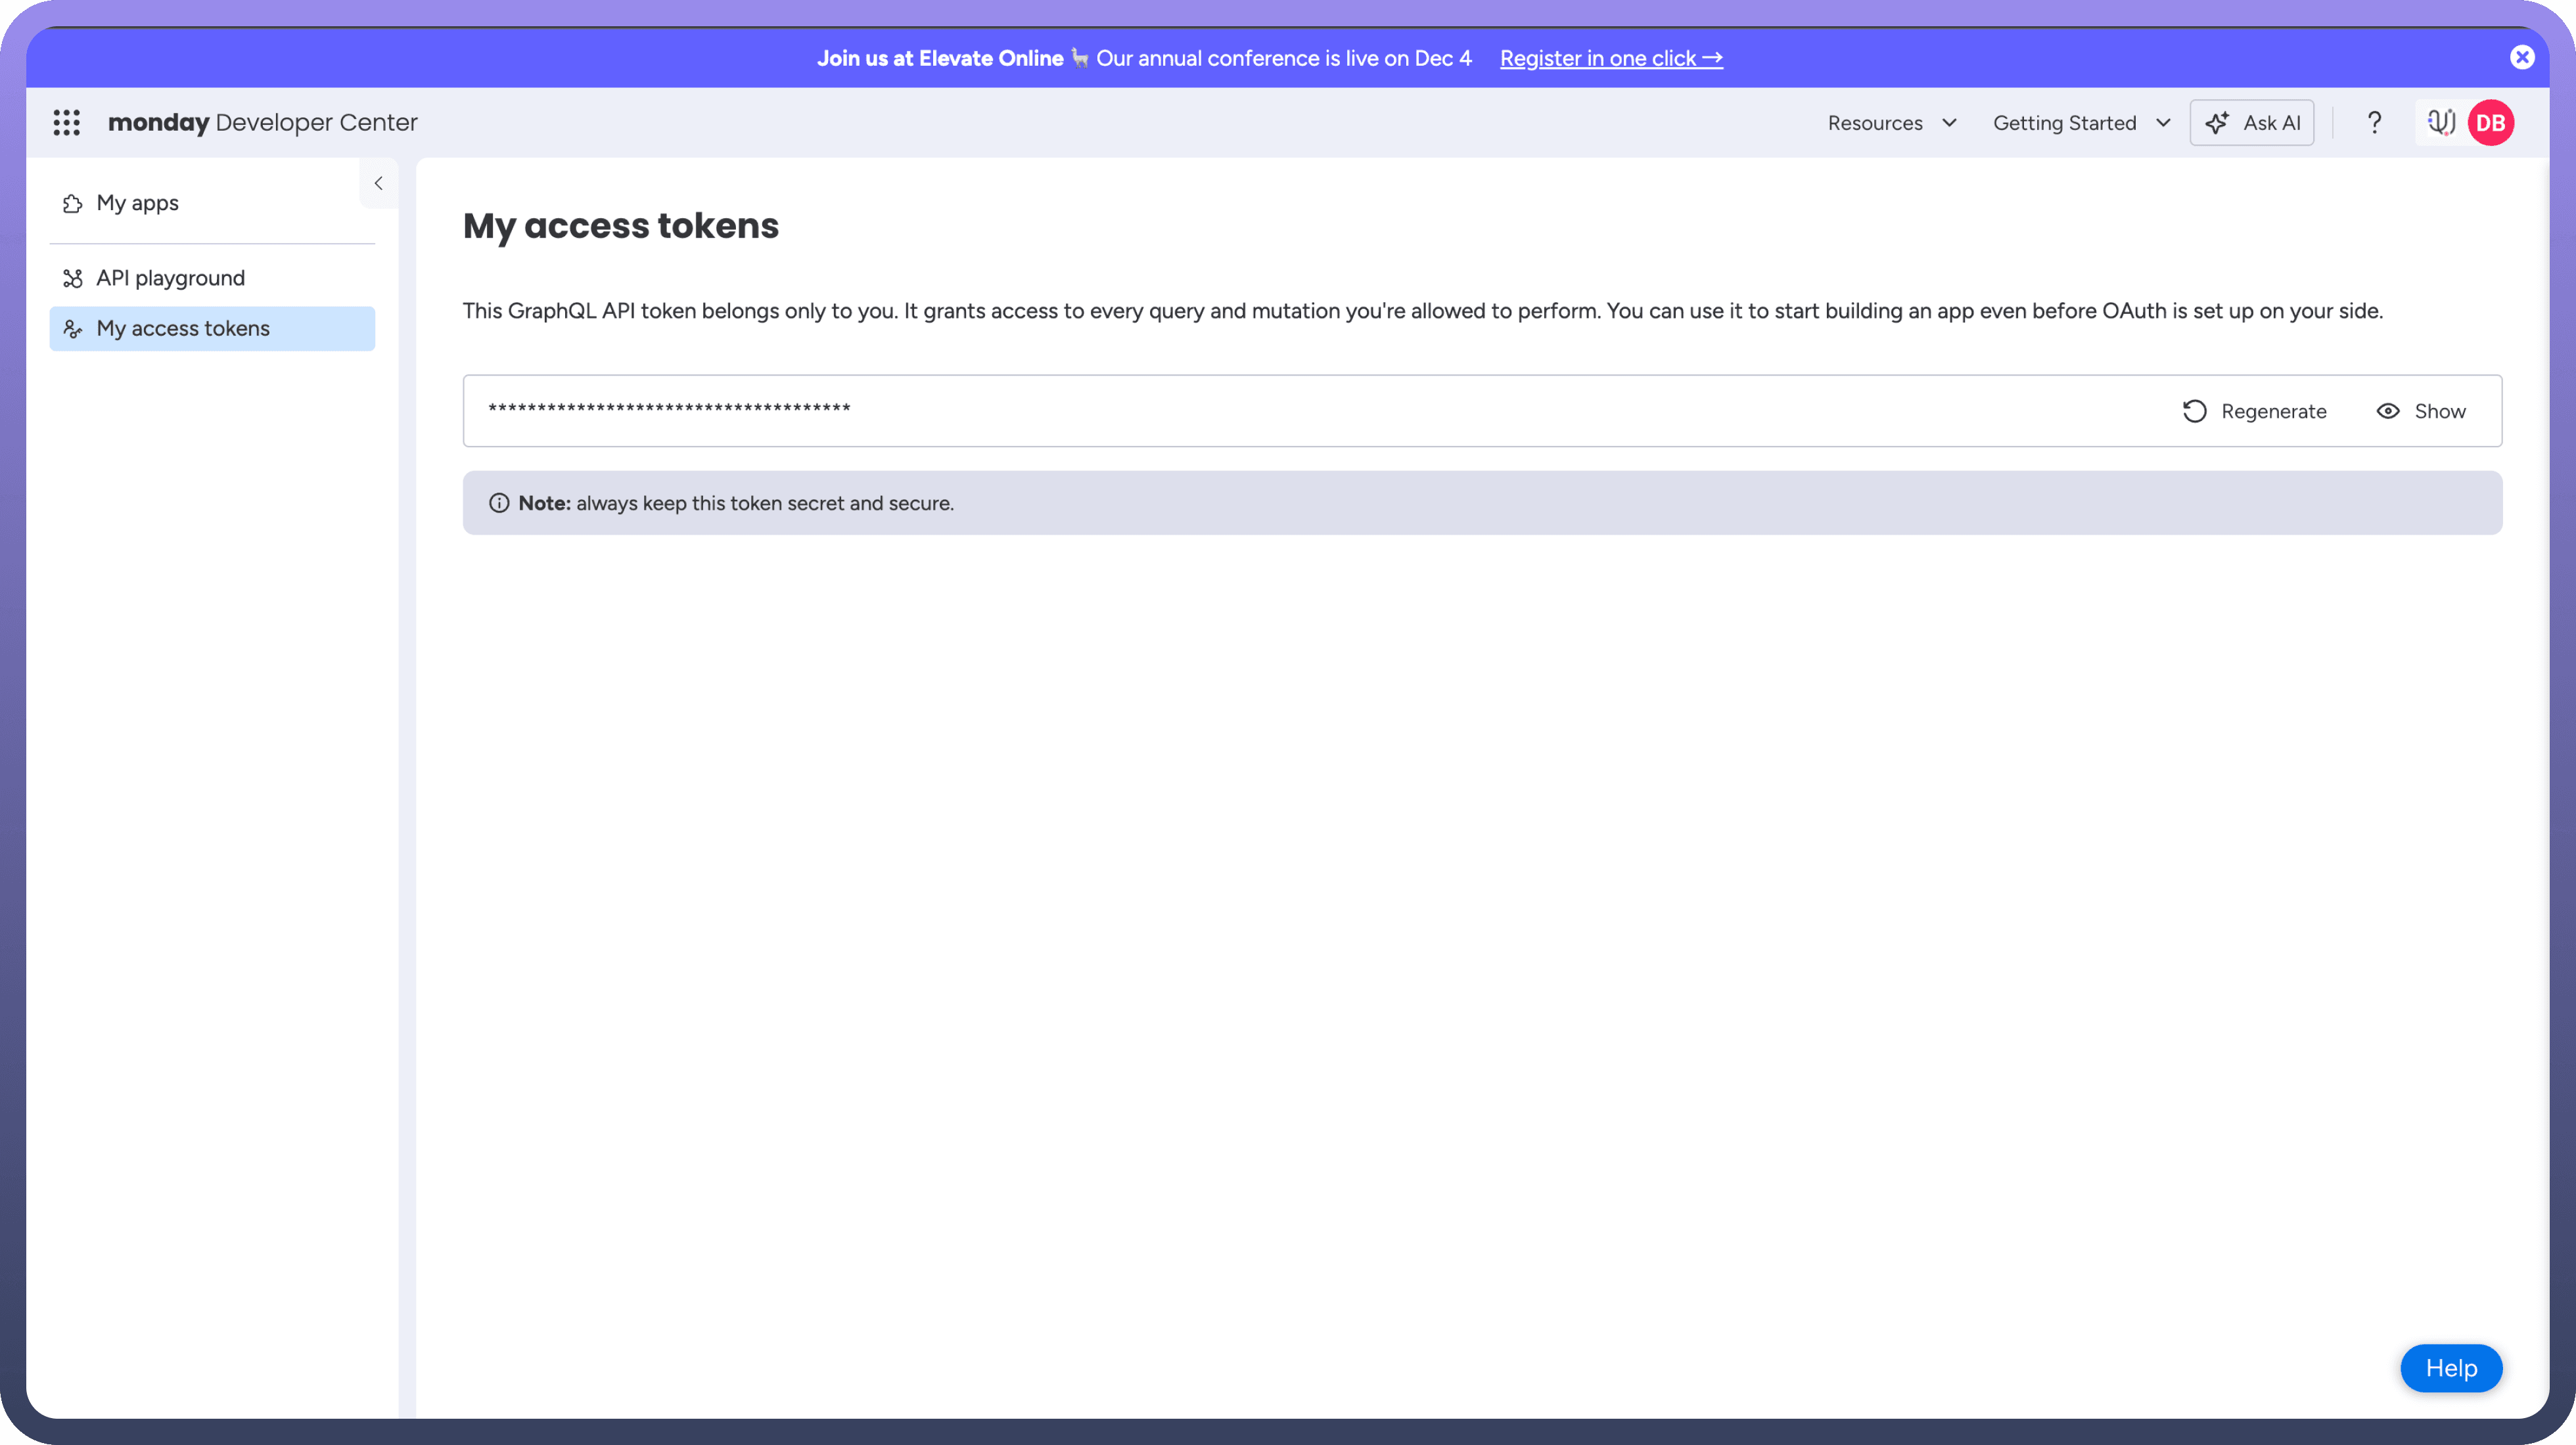Click the question mark help icon
The width and height of the screenshot is (2576, 1445).
coord(2374,122)
